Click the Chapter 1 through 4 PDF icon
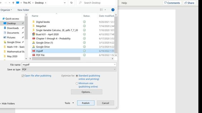This screenshot has height=113, width=202. [34, 38]
